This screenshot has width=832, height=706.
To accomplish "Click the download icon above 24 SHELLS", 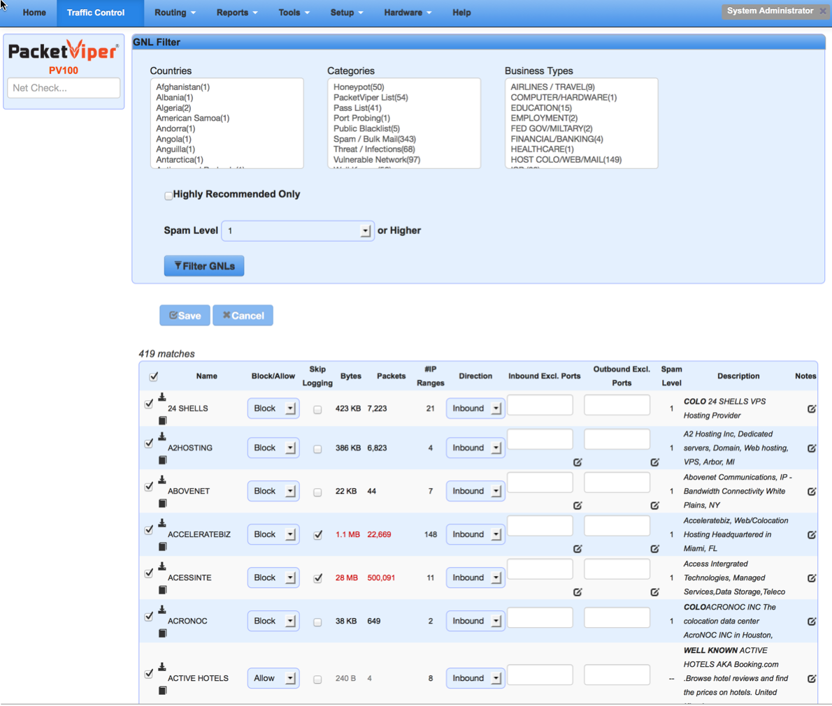I will (x=162, y=397).
